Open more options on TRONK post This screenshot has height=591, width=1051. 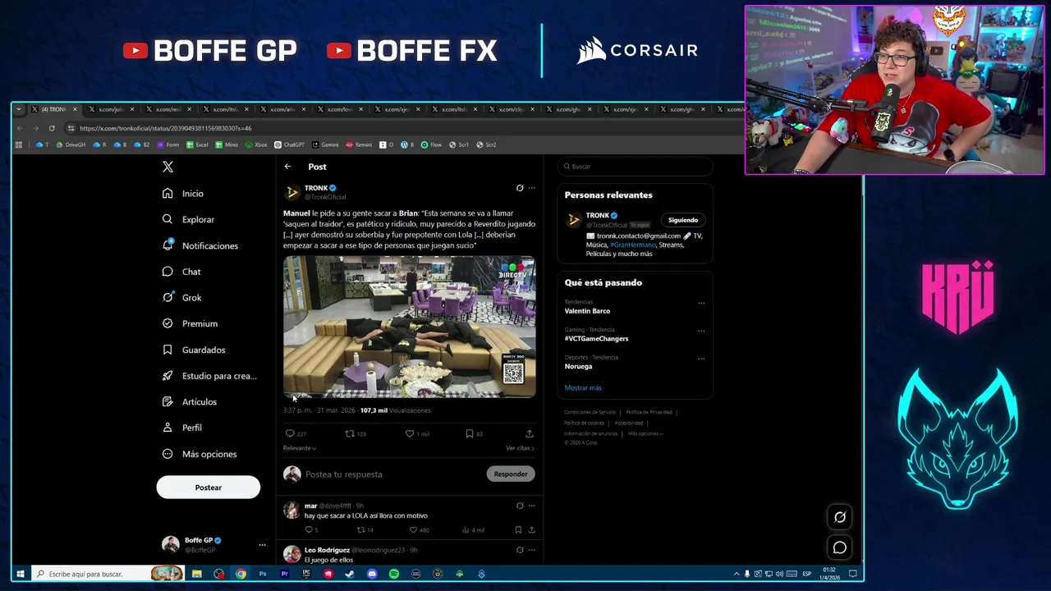(531, 188)
